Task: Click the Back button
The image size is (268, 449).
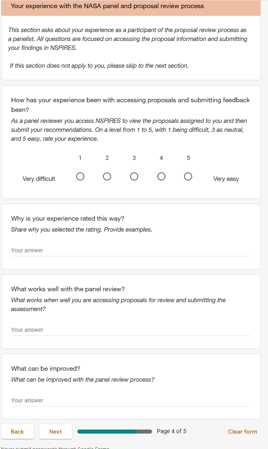Action: 17,432
